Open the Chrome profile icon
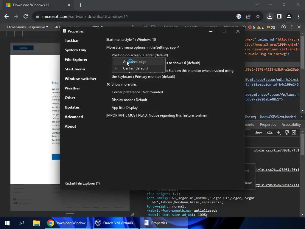This screenshot has height=229, width=305. [289, 17]
